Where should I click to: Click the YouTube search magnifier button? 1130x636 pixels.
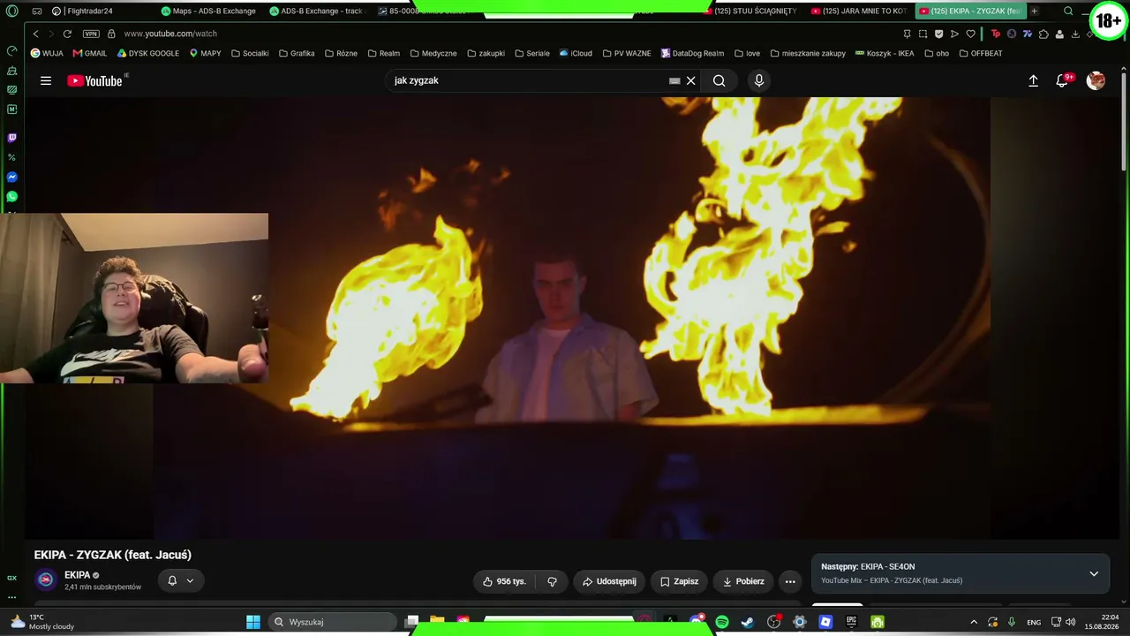[719, 80]
